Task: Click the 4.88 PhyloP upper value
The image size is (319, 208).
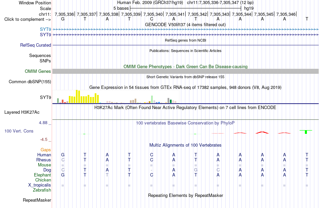Action: click(43, 123)
